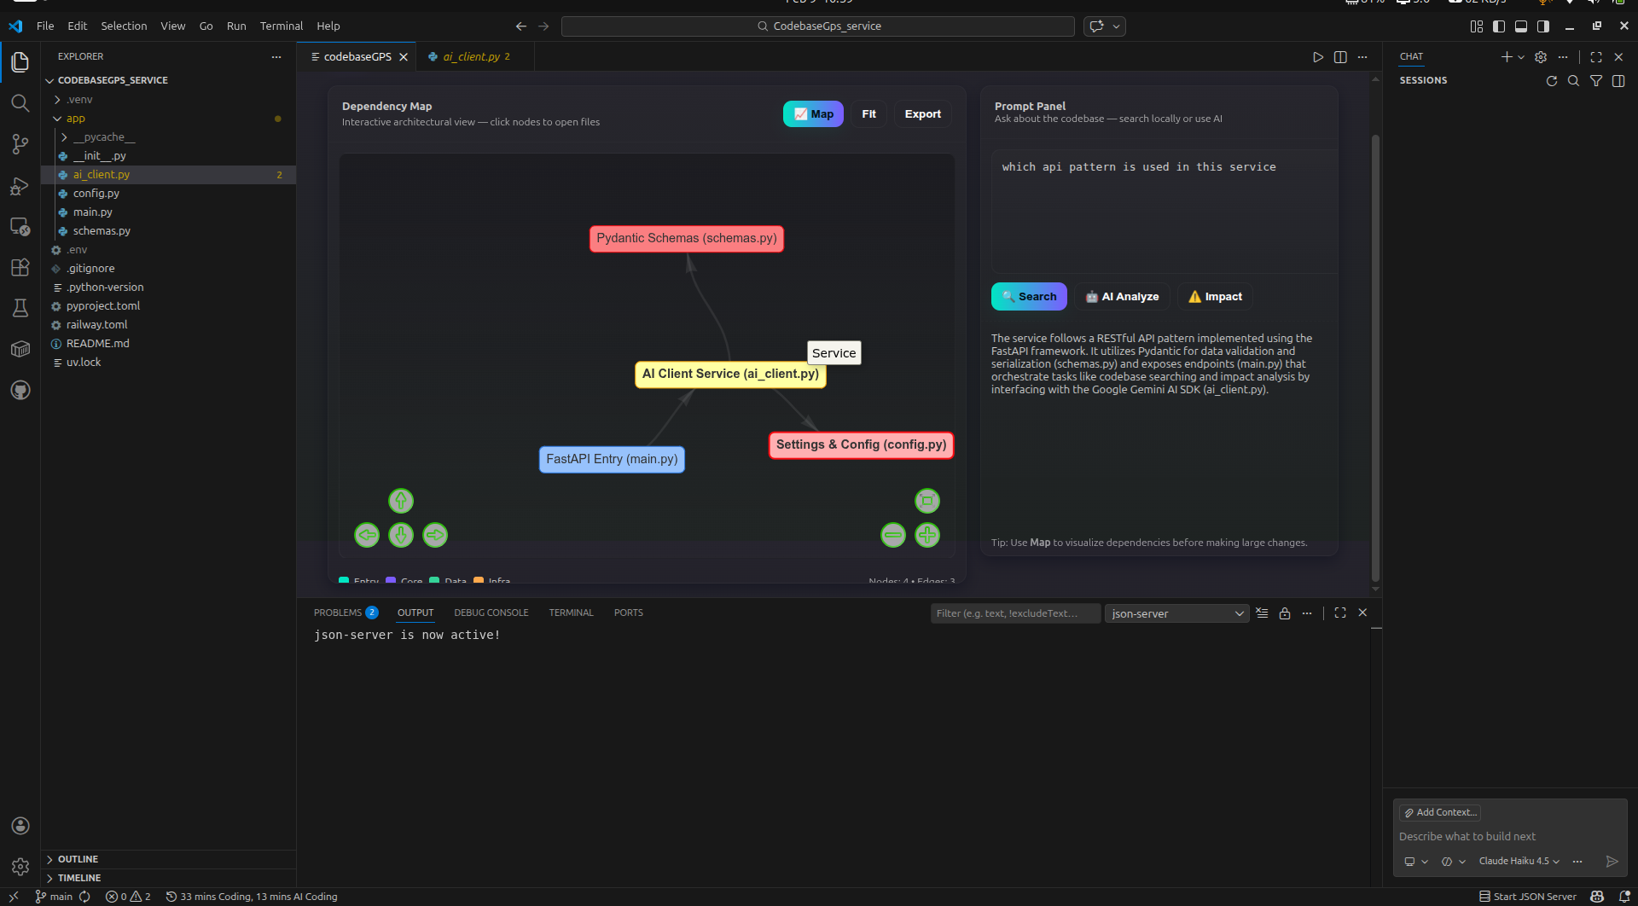The height and width of the screenshot is (906, 1638).
Task: Open the Search view in the activity bar
Action: click(20, 103)
